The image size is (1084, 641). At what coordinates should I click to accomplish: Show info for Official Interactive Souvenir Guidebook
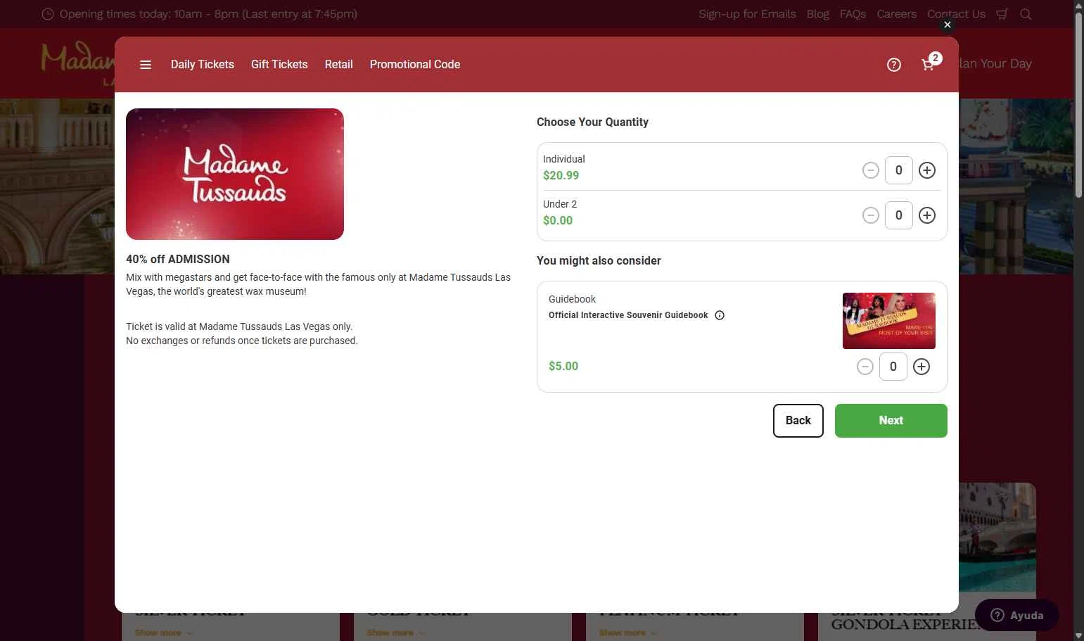720,315
